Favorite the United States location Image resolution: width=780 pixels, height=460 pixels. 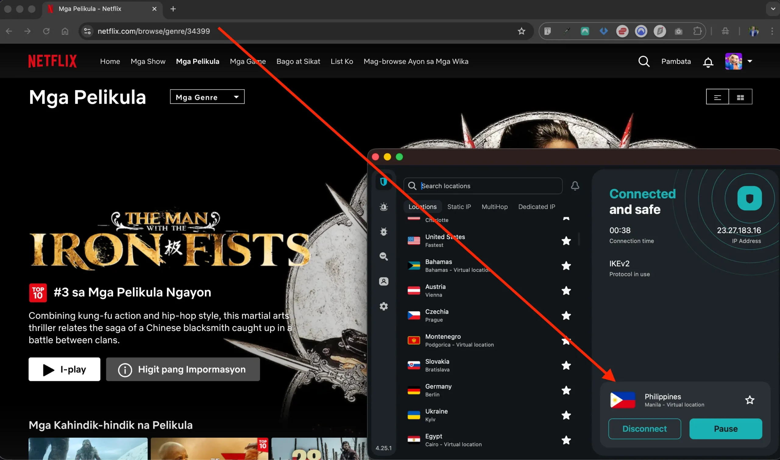[x=566, y=241]
